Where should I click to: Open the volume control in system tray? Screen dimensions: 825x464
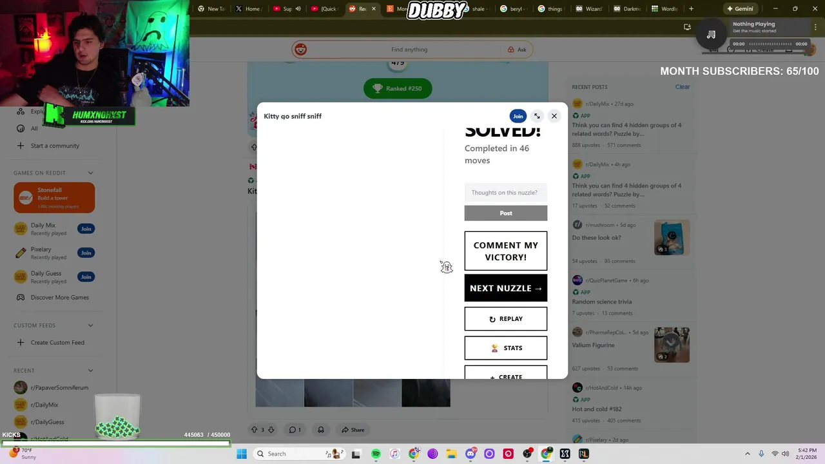click(x=786, y=454)
